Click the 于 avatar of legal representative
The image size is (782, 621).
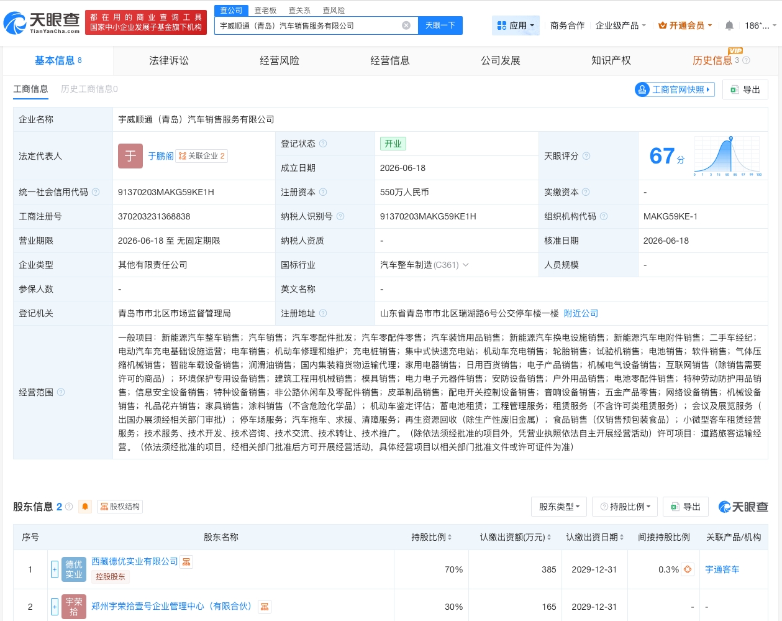click(x=130, y=156)
